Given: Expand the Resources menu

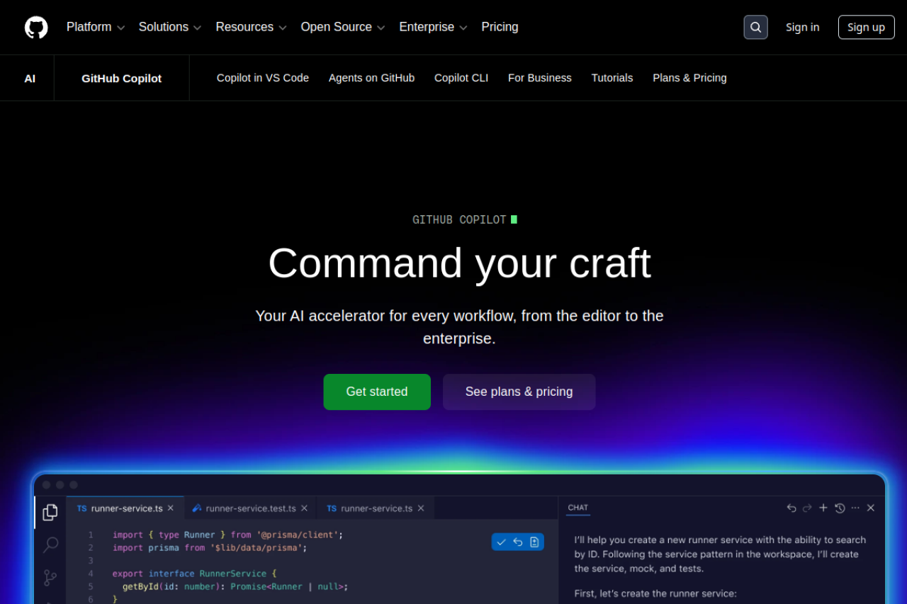Looking at the screenshot, I should [251, 27].
